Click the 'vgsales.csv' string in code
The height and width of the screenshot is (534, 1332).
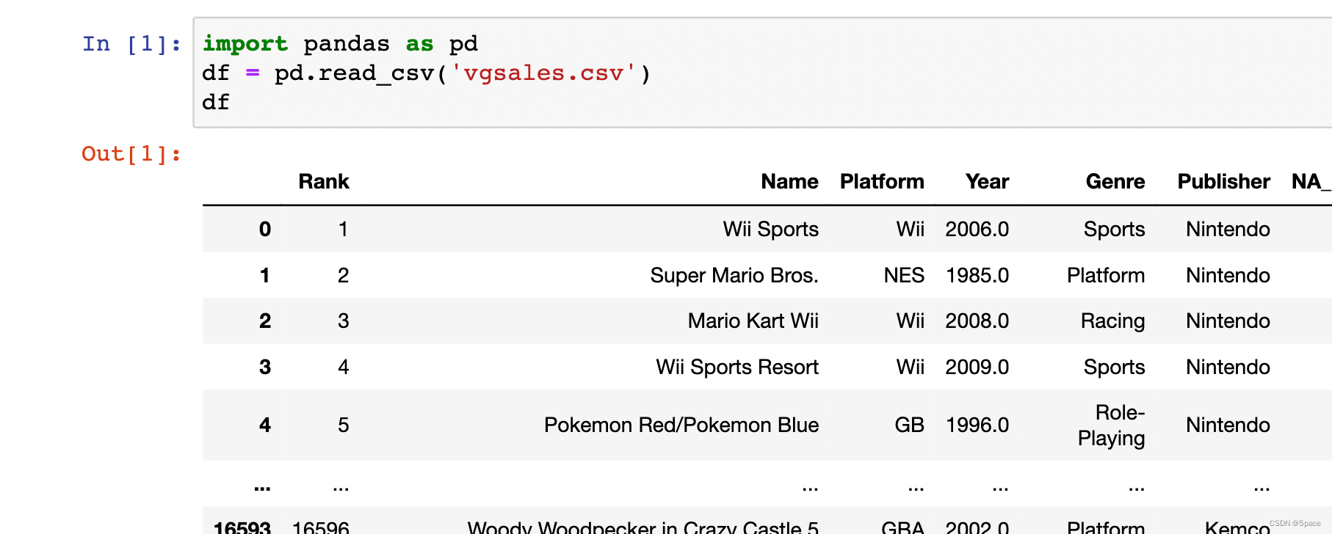(544, 73)
